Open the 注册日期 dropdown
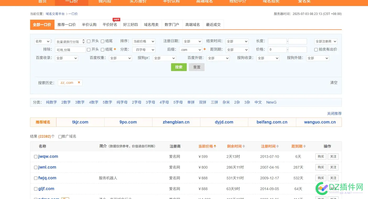The width and height of the screenshot is (368, 199). [192, 41]
